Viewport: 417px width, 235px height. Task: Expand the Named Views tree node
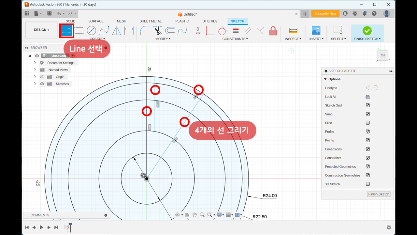tap(35, 70)
